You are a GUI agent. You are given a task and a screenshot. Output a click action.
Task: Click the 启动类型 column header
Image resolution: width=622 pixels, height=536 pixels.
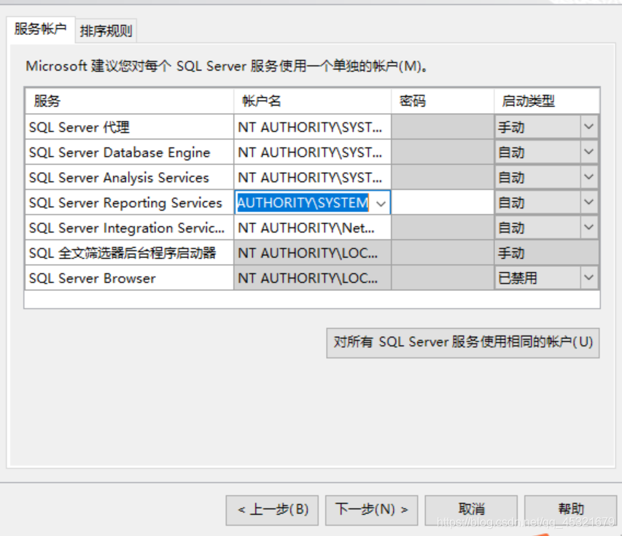[x=547, y=101]
